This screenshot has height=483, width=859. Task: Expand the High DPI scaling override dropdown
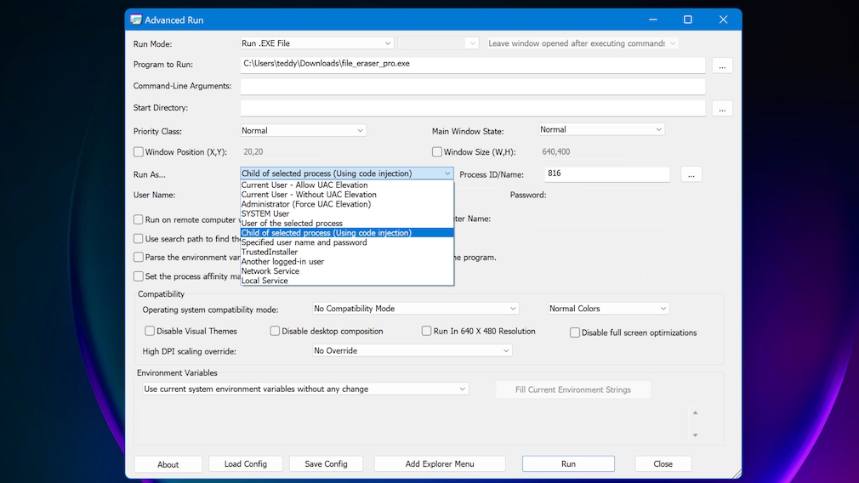412,350
